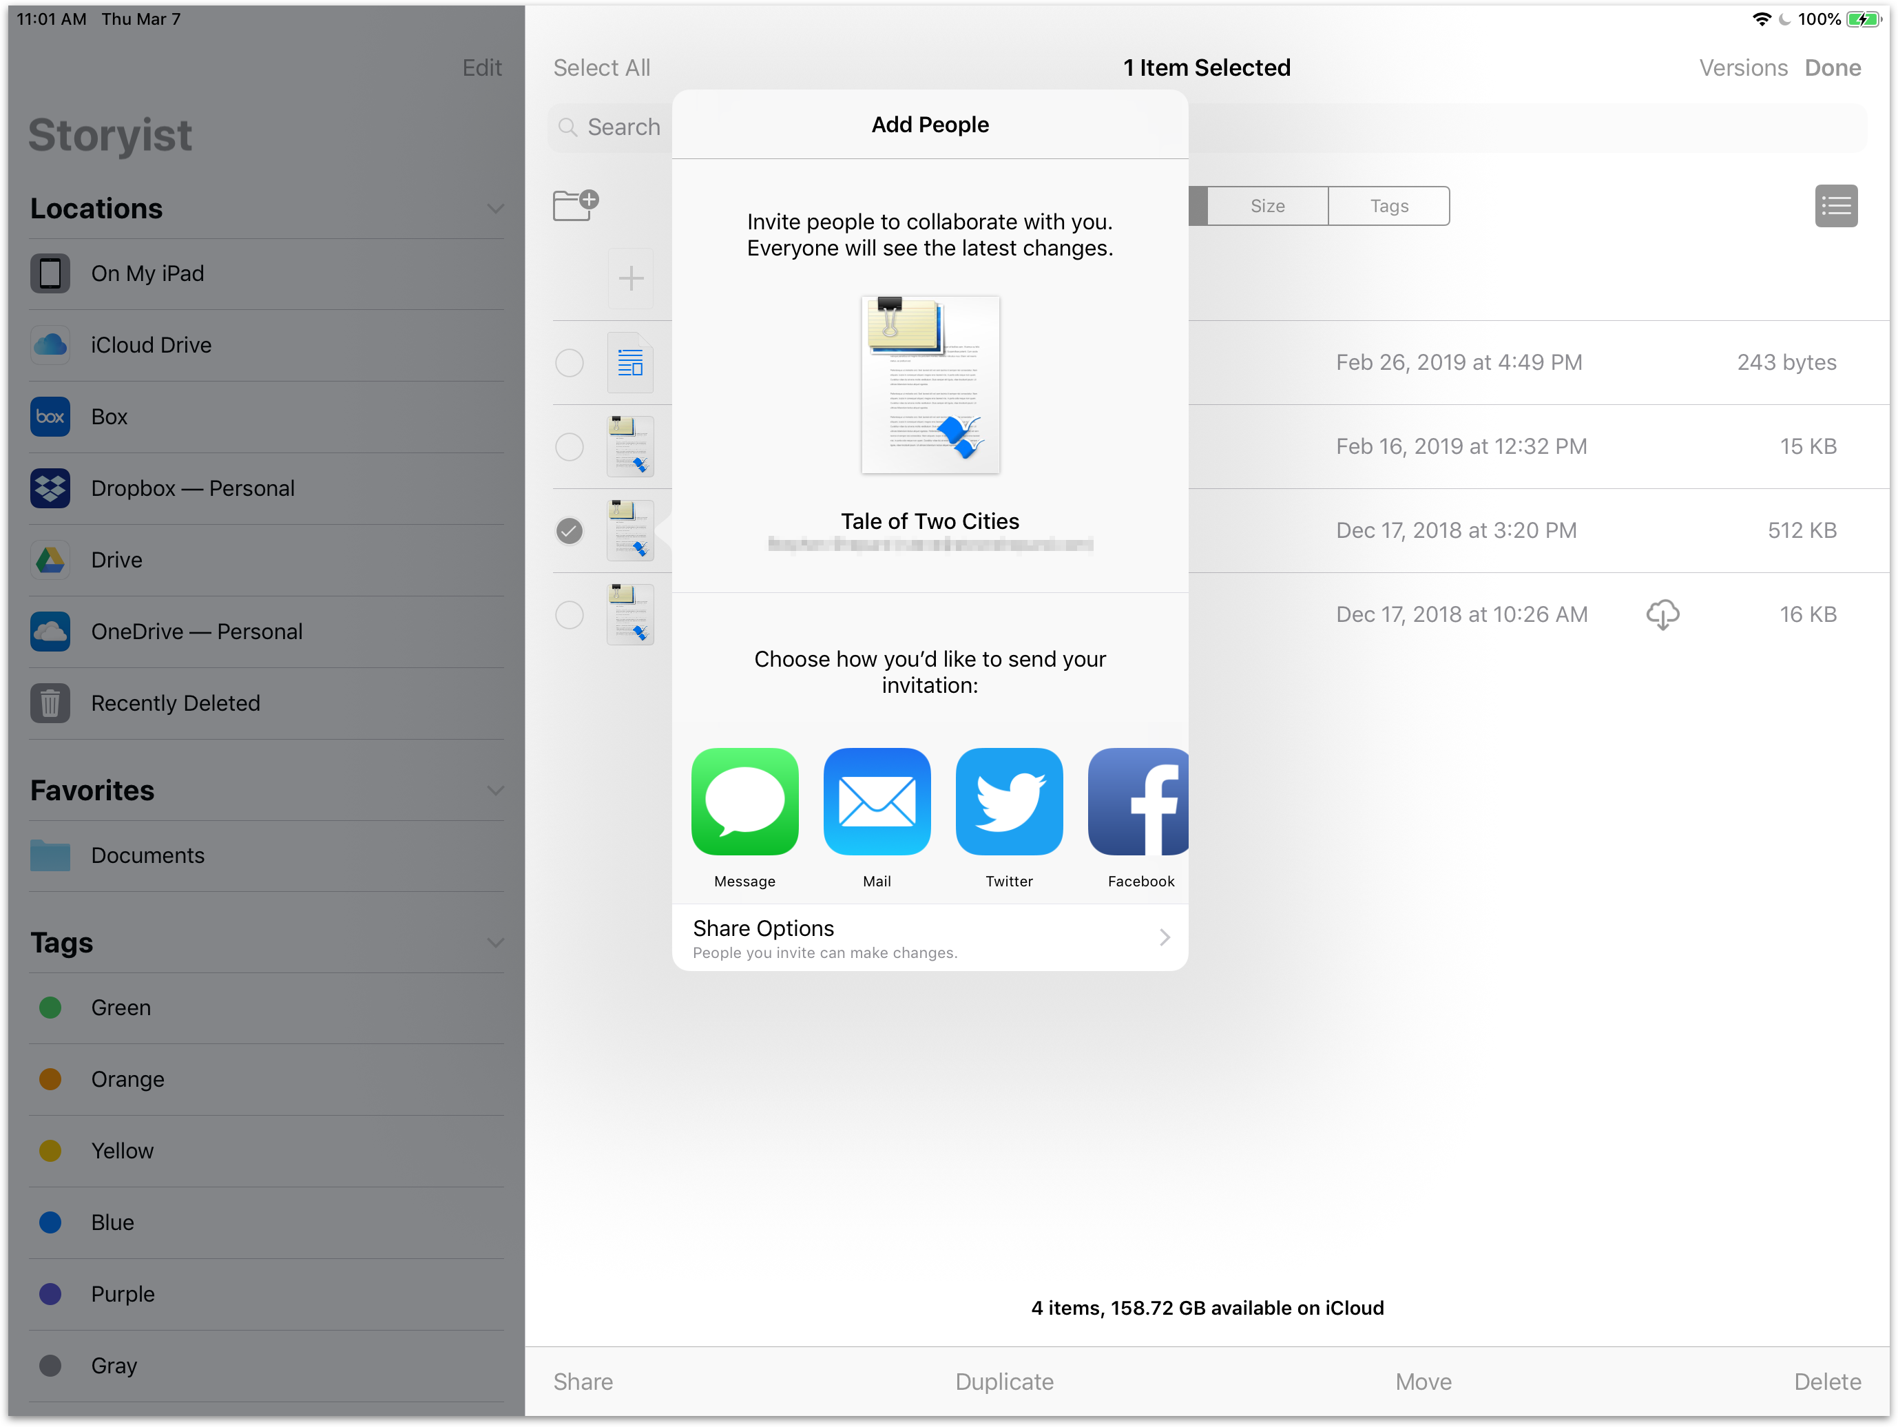Screen dimensions: 1898x1427
Task: Open the iCloud Drive location
Action: pos(266,345)
